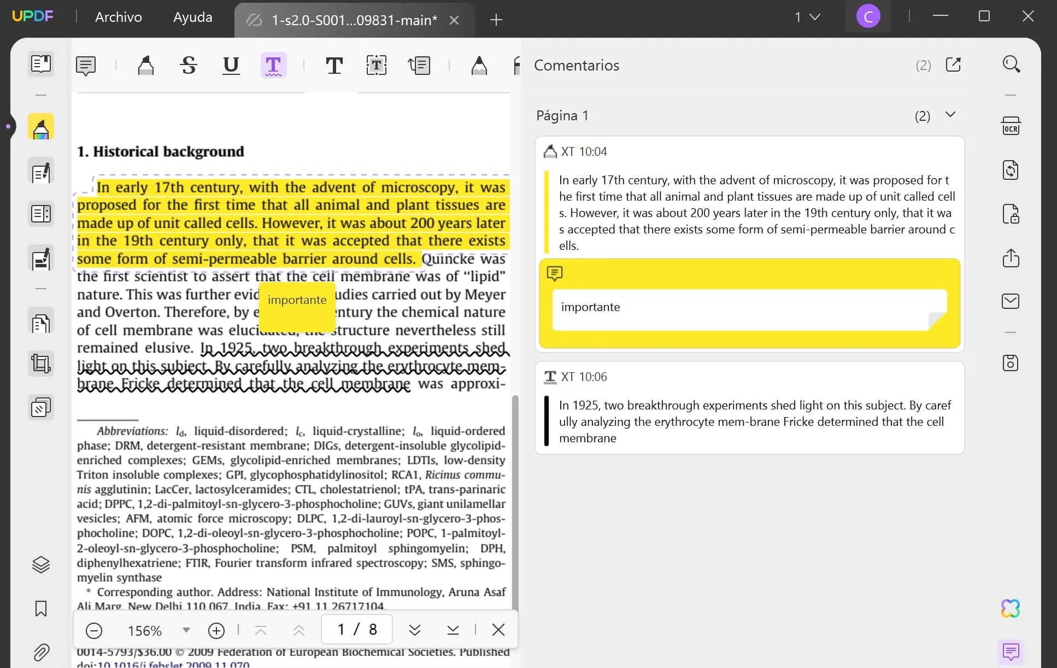Open the Organize pages tool in left sidebar
The height and width of the screenshot is (668, 1057).
(x=41, y=214)
